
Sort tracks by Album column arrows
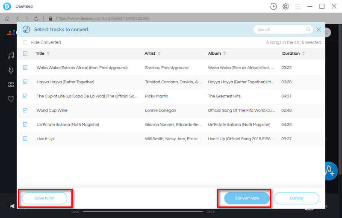tap(225, 53)
